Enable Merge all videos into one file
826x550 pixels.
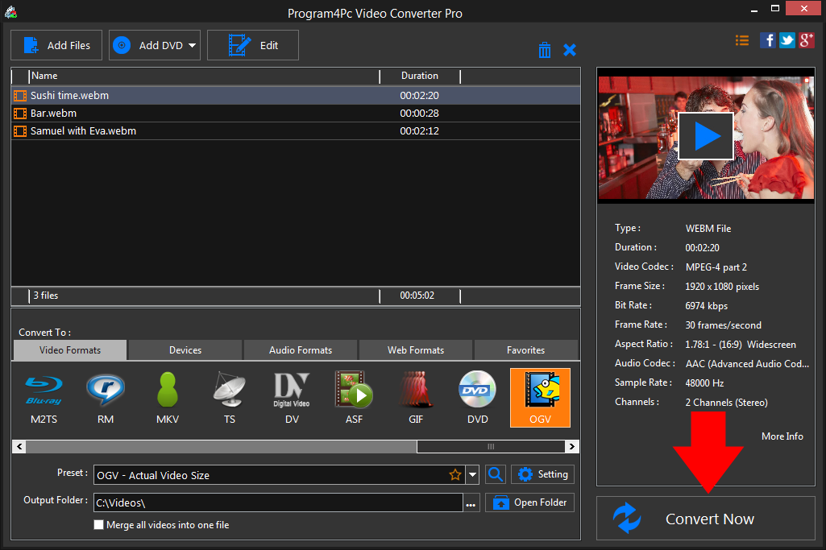pos(98,524)
